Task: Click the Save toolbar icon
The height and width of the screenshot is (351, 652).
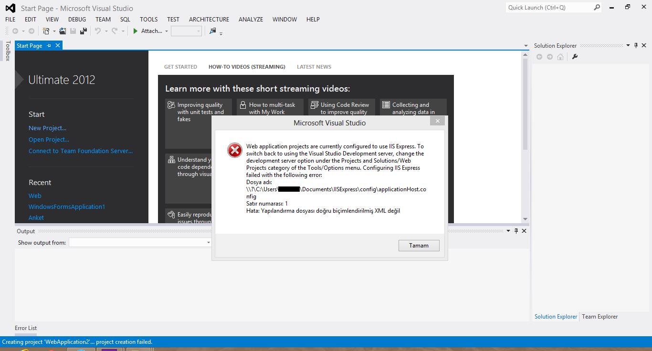Action: (73, 31)
